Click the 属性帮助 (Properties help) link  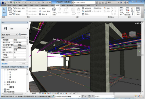(x=4, y=63)
